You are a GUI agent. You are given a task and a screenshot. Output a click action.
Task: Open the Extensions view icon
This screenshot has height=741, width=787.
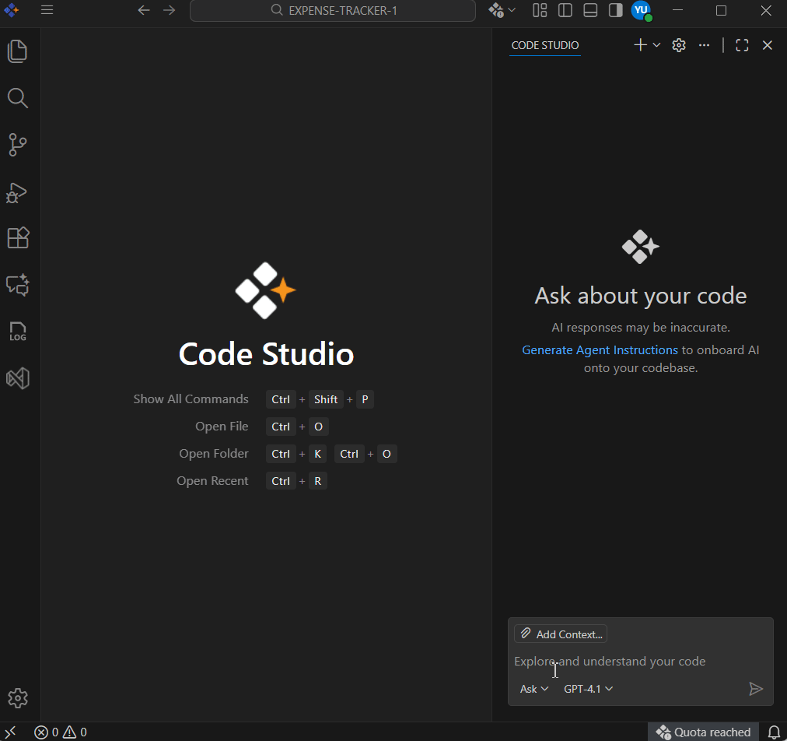tap(17, 238)
